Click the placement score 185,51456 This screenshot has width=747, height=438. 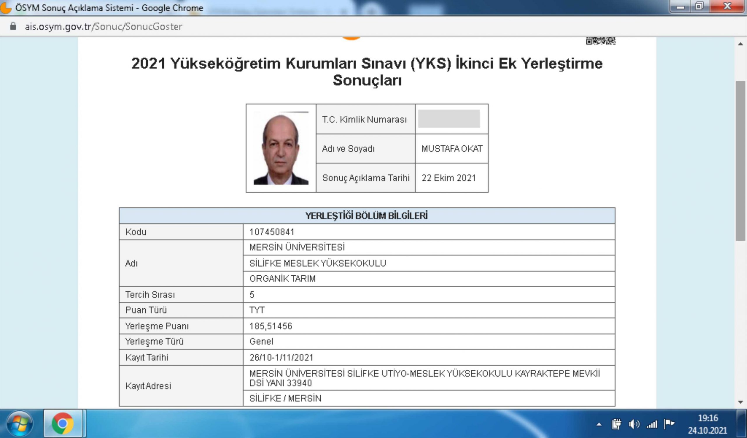coord(270,326)
